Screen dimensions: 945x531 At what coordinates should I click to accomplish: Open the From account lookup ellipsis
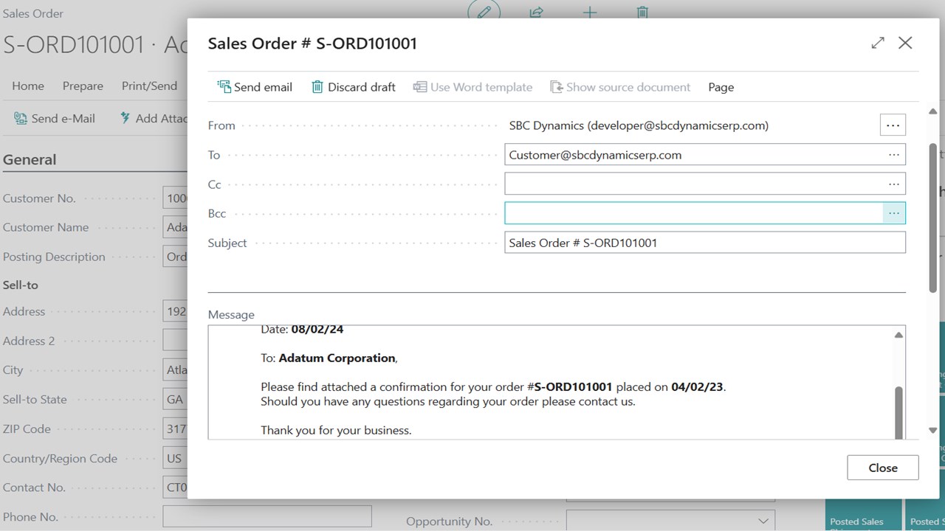[x=893, y=125]
